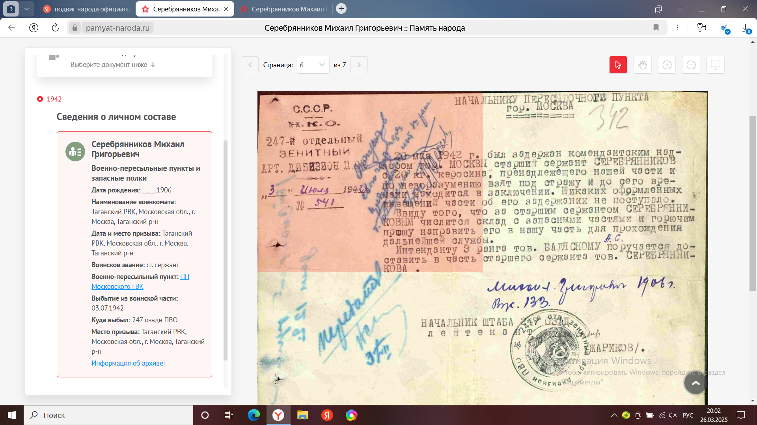Image resolution: width=757 pixels, height=425 pixels.
Task: Go to the next document page
Action: [359, 65]
